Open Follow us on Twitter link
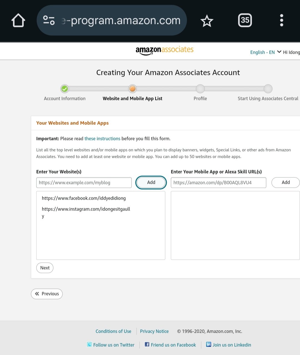Image resolution: width=300 pixels, height=355 pixels. tap(114, 345)
